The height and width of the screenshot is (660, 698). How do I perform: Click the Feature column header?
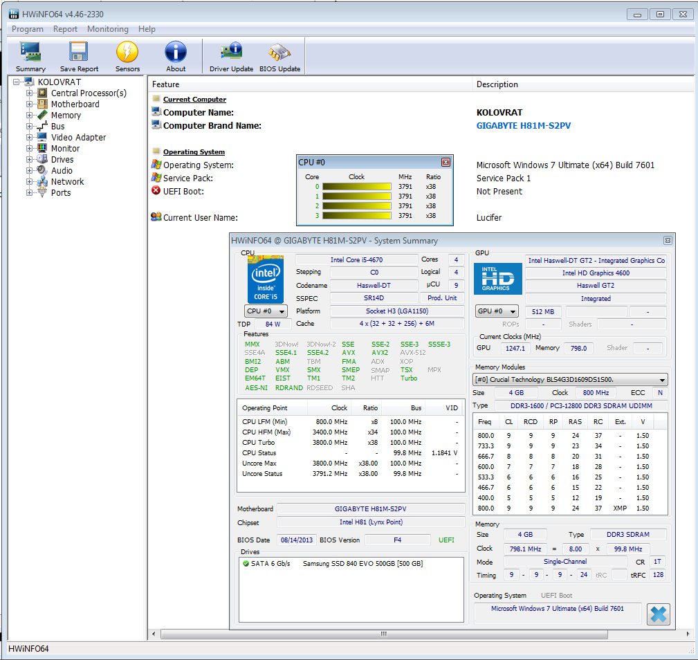(310, 84)
